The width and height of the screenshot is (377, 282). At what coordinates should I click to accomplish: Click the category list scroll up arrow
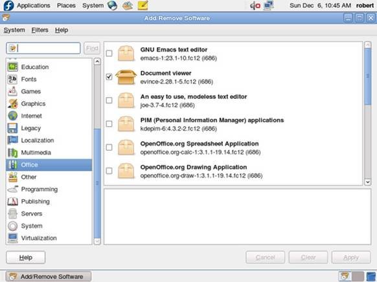97,61
